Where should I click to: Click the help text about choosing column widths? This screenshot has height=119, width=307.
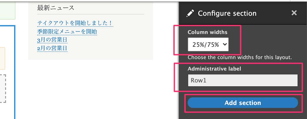click(x=240, y=58)
